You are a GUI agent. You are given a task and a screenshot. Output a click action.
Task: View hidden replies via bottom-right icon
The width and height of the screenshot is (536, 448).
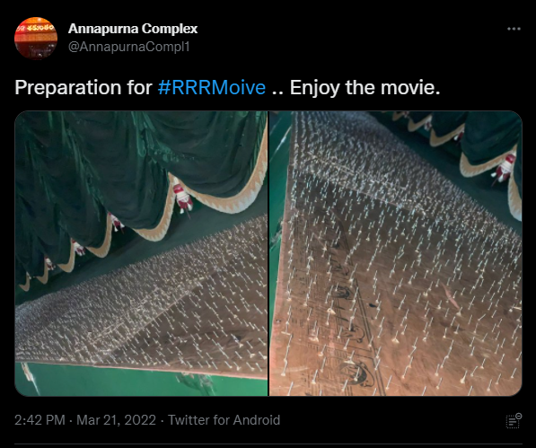point(514,421)
